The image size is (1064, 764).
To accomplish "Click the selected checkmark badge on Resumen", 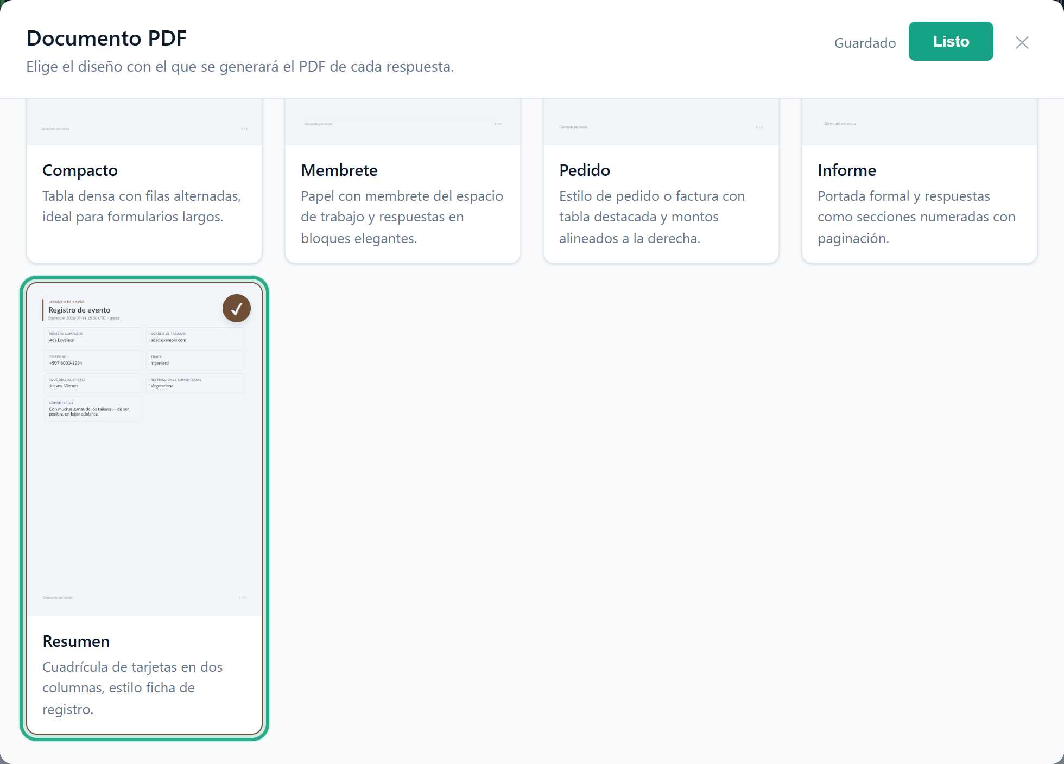I will pyautogui.click(x=237, y=308).
